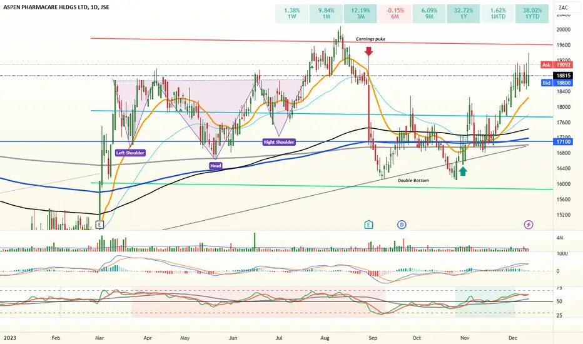The image size is (583, 344).
Task: Click the 19600 price axis label
Action: 564,45
